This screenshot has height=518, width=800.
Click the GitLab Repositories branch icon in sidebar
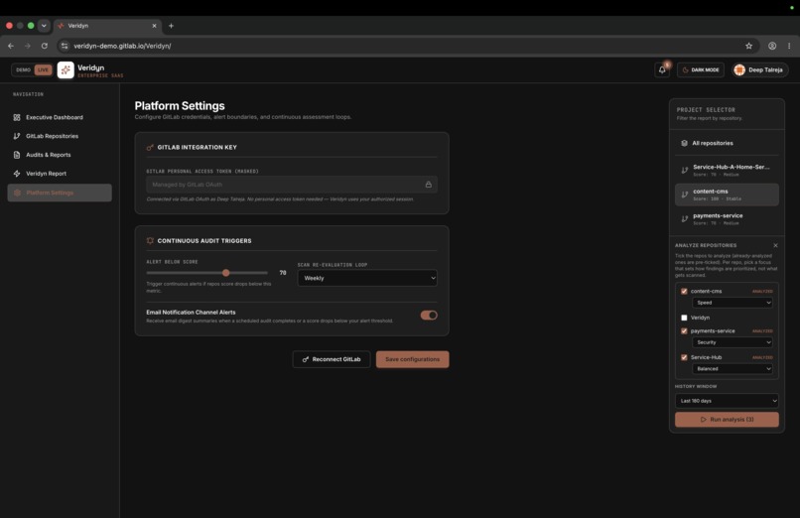click(17, 136)
